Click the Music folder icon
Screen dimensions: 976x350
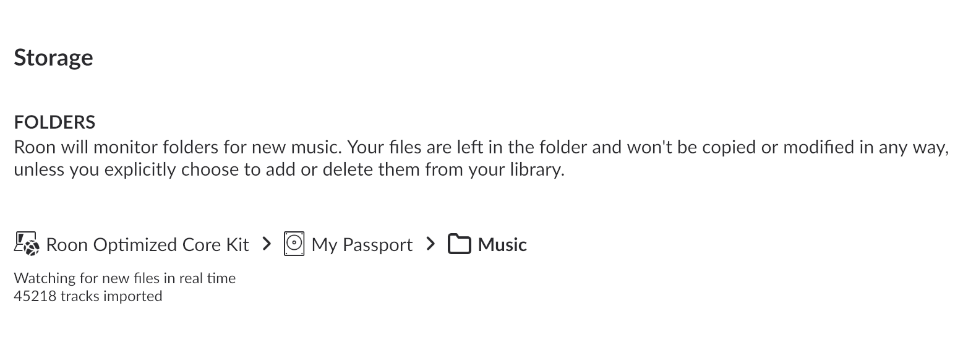pyautogui.click(x=459, y=244)
